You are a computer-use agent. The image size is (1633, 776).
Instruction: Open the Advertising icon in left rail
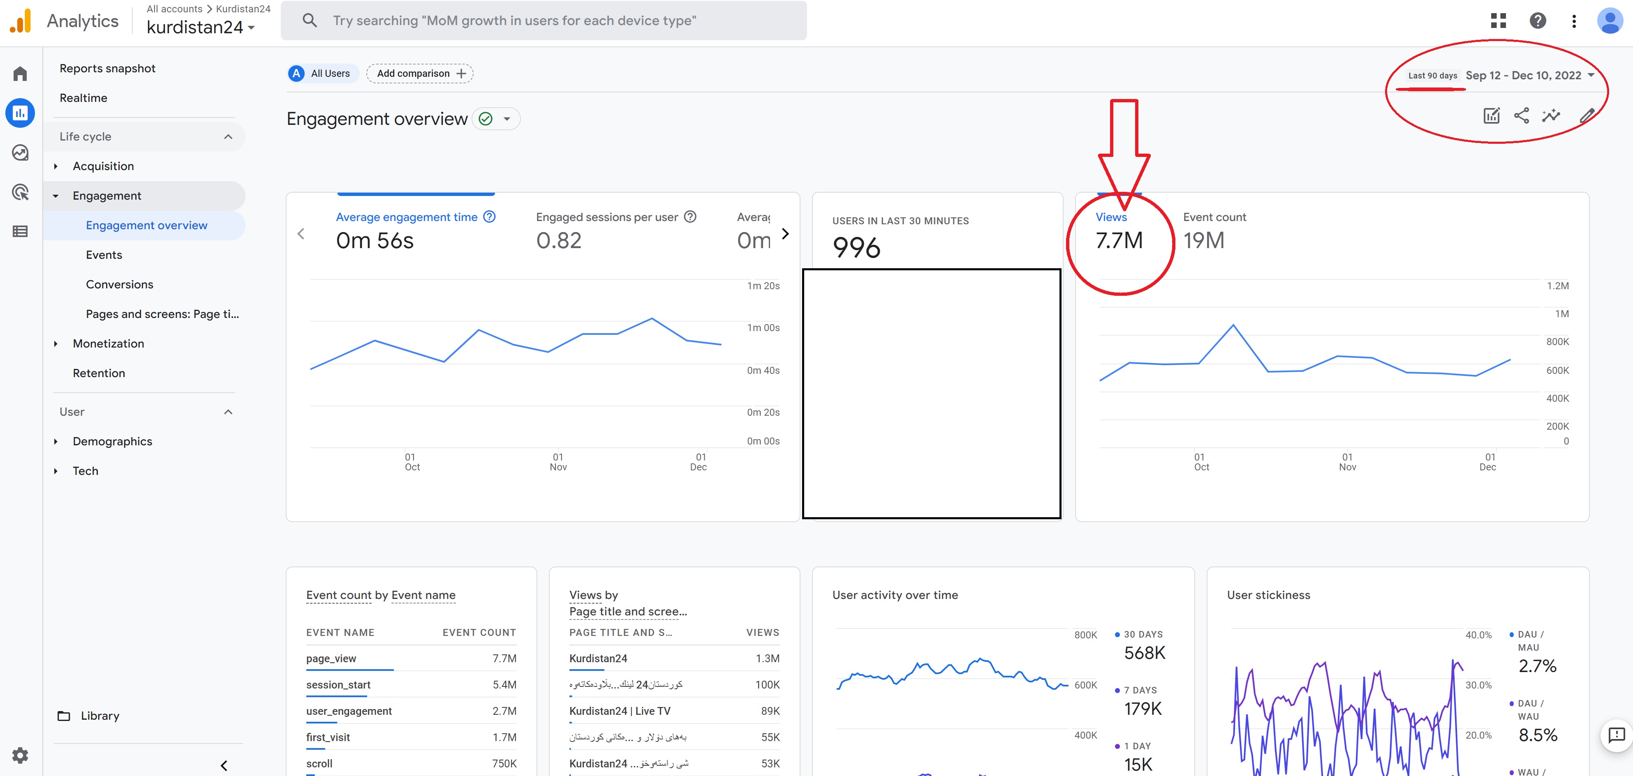[x=20, y=192]
